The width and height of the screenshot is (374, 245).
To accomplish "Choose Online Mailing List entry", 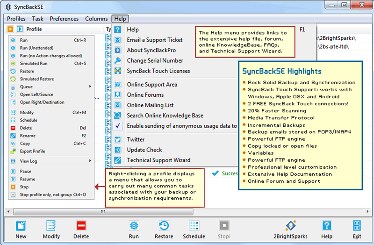I will pyautogui.click(x=150, y=105).
